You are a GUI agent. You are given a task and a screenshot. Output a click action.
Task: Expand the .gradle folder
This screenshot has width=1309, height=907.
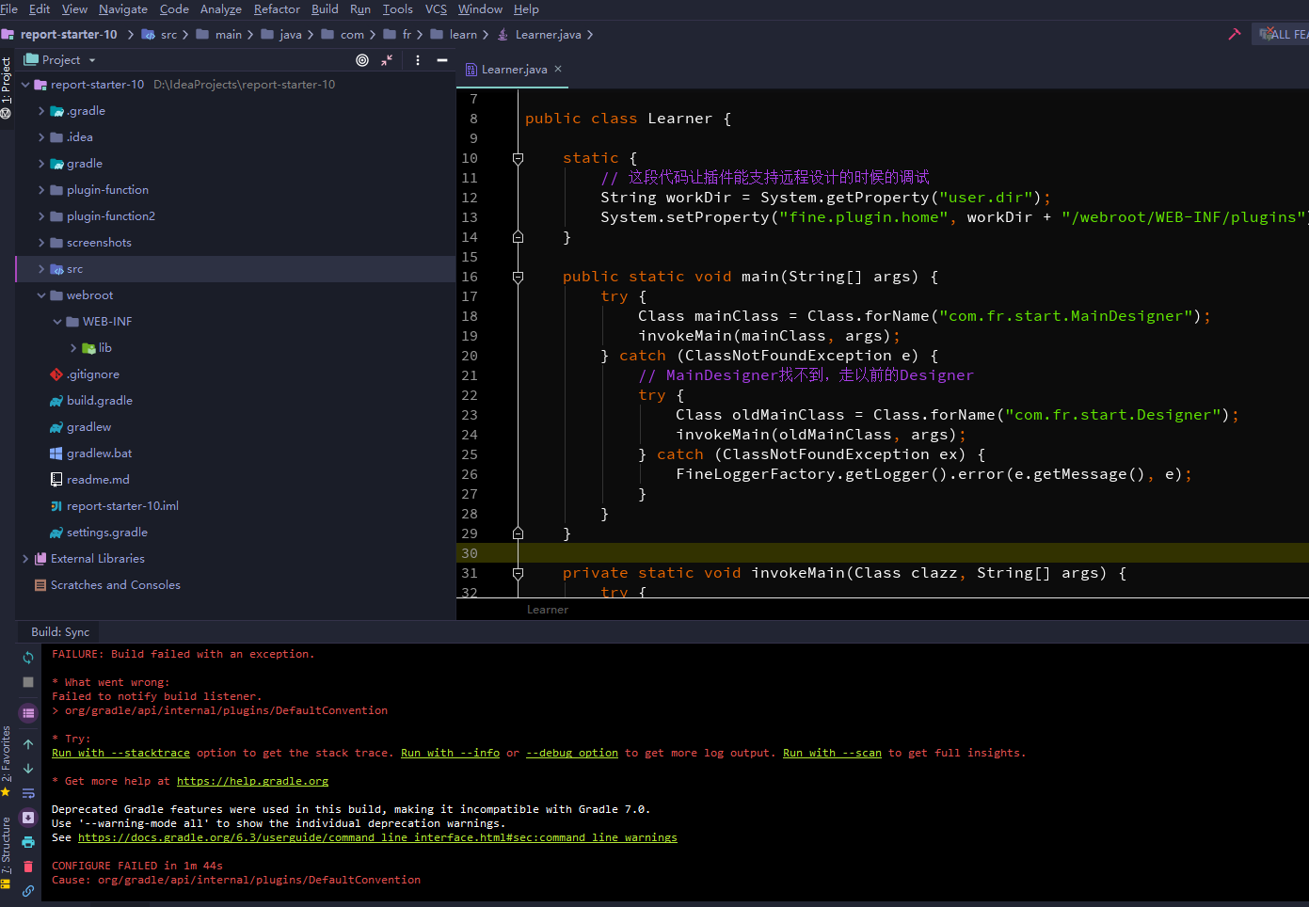(x=41, y=111)
